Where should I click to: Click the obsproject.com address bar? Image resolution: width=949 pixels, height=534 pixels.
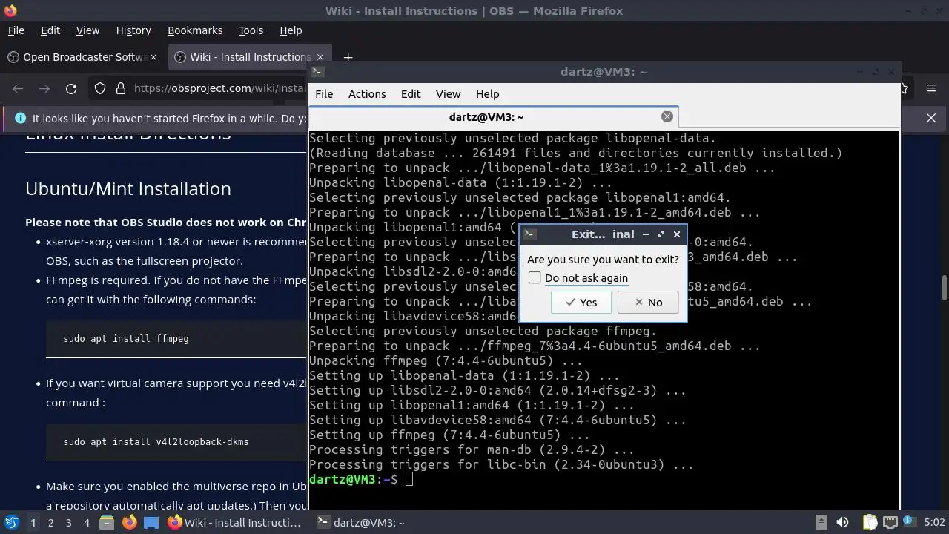(220, 88)
